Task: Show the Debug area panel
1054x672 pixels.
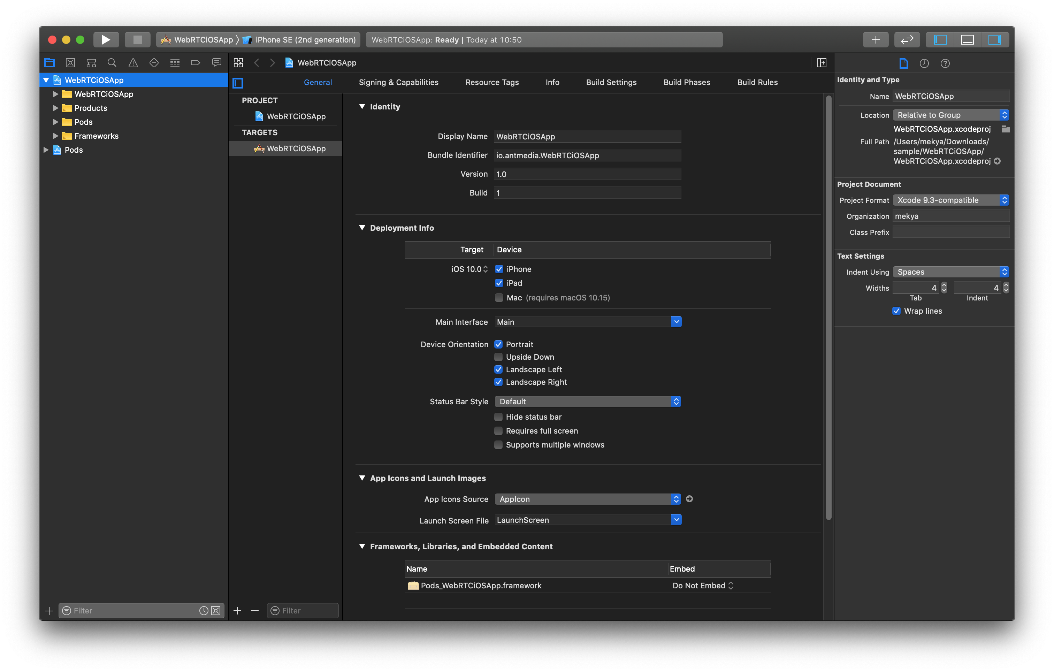Action: [x=967, y=40]
